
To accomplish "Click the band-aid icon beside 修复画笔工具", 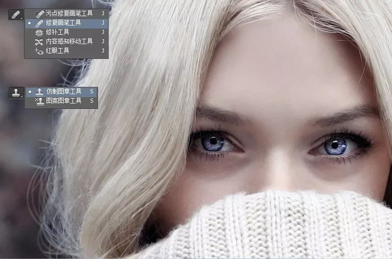I will [x=39, y=23].
